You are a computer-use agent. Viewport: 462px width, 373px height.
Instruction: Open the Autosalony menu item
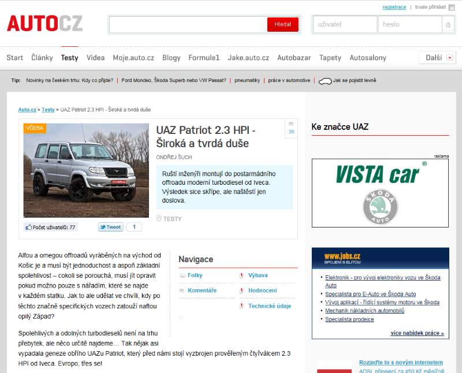coord(368,58)
